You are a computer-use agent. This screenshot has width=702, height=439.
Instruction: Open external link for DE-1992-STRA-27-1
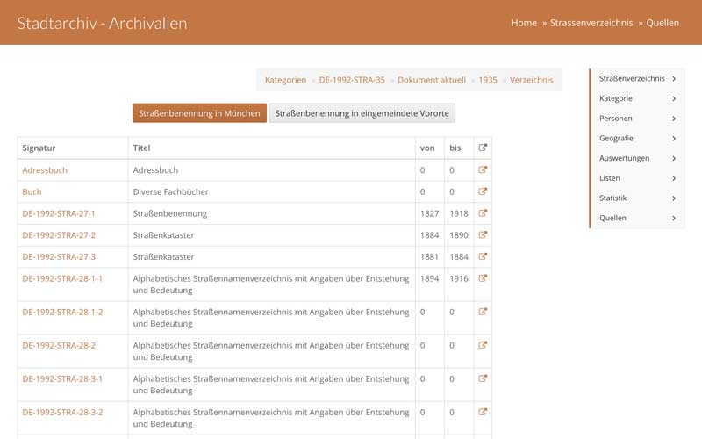[483, 213]
